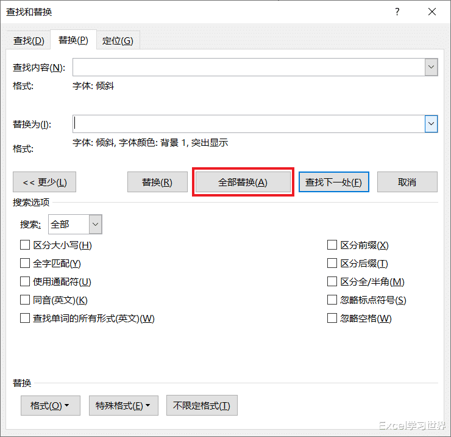Click the 不限定格式(T) button
This screenshot has height=437, width=451.
(202, 406)
